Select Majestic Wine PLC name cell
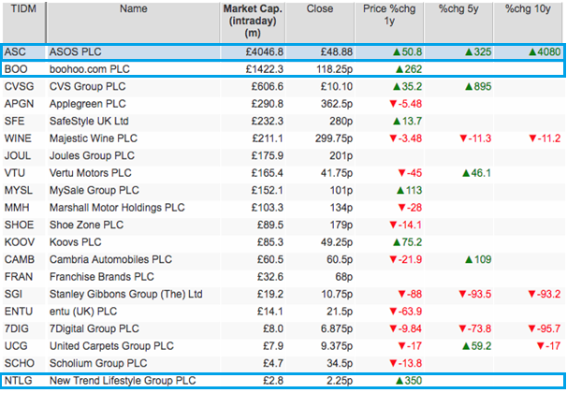 [94, 138]
